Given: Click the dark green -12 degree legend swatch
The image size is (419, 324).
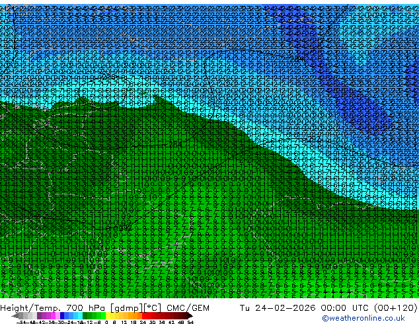Looking at the screenshot, I should (x=85, y=315).
